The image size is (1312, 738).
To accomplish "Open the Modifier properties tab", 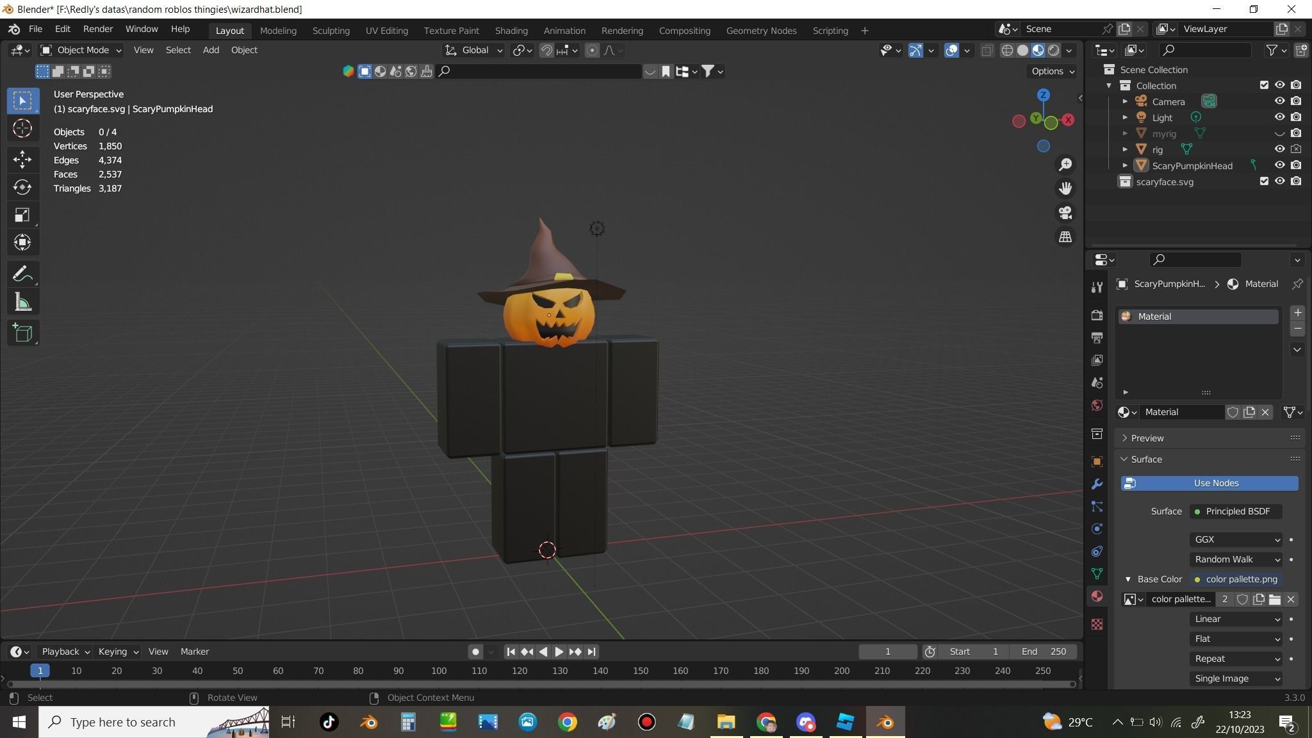I will point(1097,484).
